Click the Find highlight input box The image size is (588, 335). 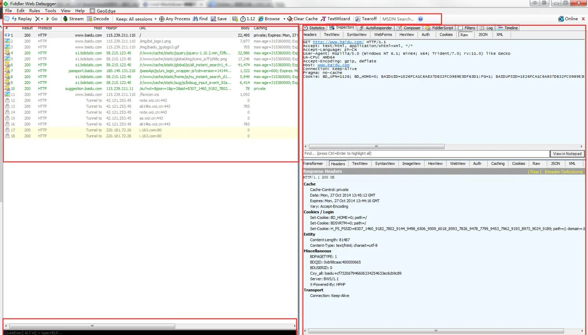426,154
